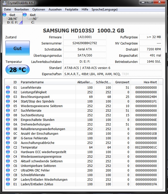The image size is (168, 194).
Task: Open the Datei menu
Action: point(8,9)
